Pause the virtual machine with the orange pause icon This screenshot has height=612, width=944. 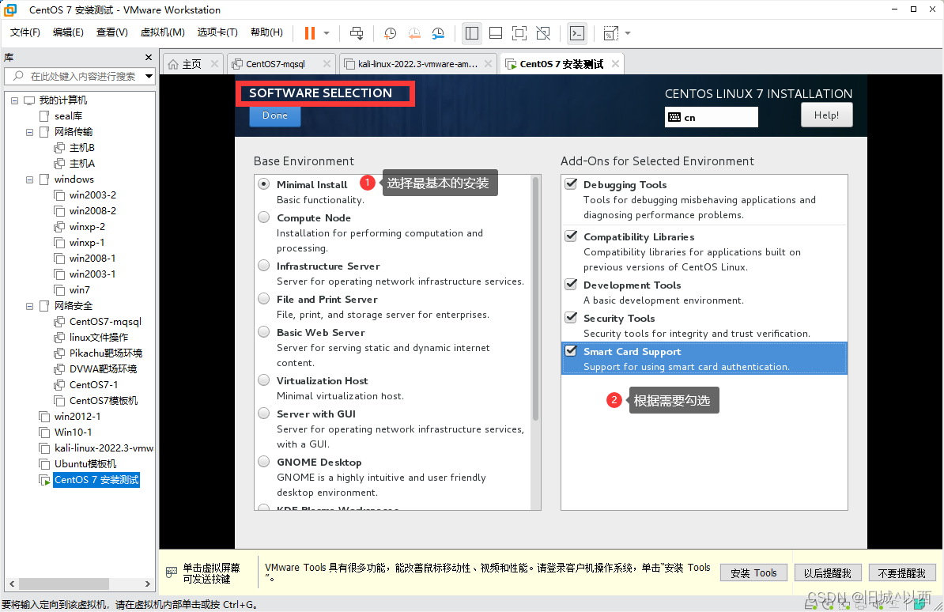[x=309, y=33]
